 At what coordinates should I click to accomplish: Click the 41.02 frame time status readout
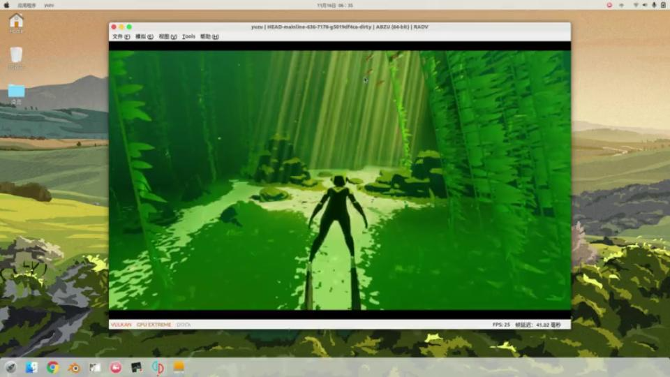(x=538, y=325)
